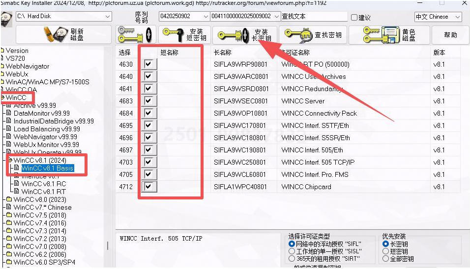The height and width of the screenshot is (269, 470).
Task: Select the single license "SISL" radio option
Action: coord(292,251)
